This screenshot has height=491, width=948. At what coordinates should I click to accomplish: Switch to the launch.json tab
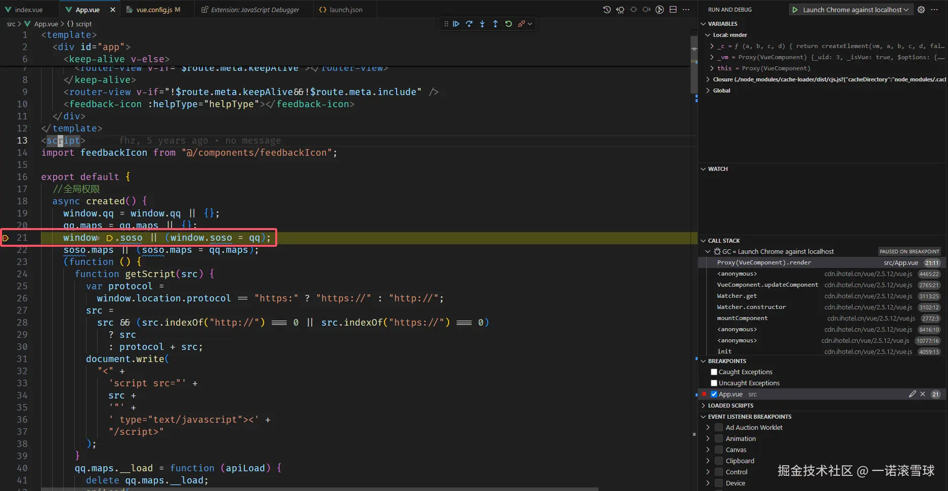coord(346,10)
